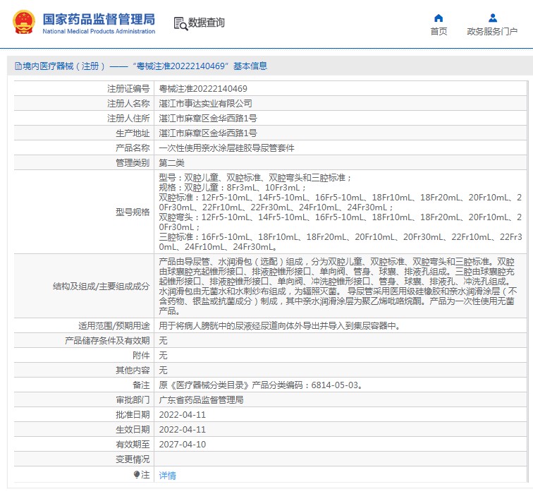
Task: Open 政务服务门户 person icon
Action: click(492, 18)
